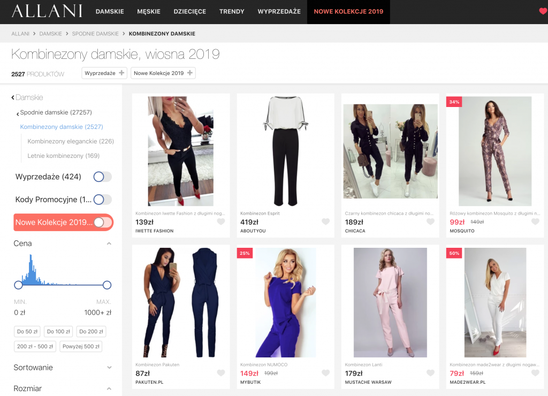
Task: Open the ALLANI logo home link
Action: 47,11
